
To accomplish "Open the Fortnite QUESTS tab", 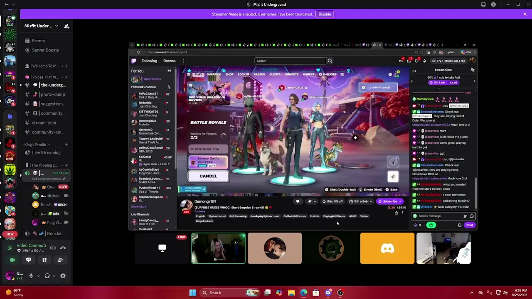I will tap(275, 74).
